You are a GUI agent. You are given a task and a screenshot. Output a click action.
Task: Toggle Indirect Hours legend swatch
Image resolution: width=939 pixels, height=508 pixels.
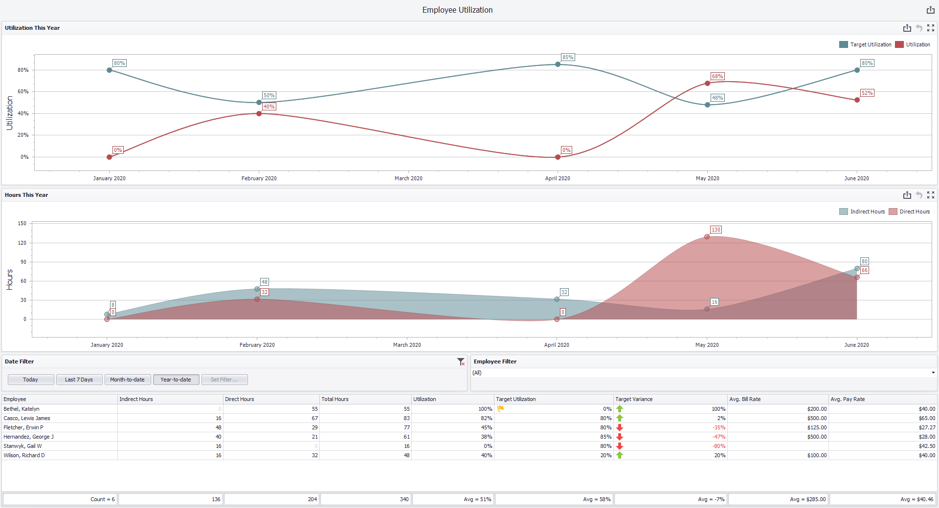(843, 212)
